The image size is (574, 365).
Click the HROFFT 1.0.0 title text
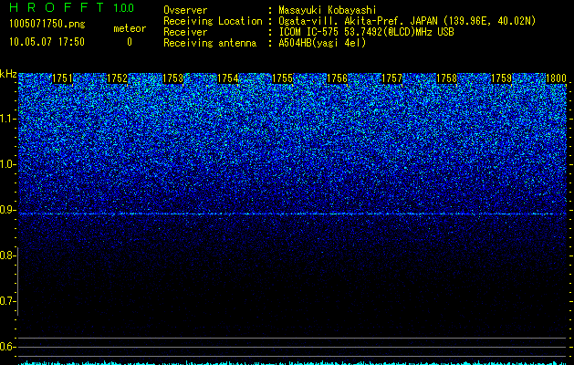click(x=71, y=7)
